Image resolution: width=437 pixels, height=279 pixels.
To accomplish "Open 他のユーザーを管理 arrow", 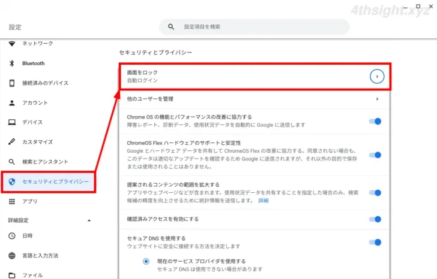I will pos(377,99).
